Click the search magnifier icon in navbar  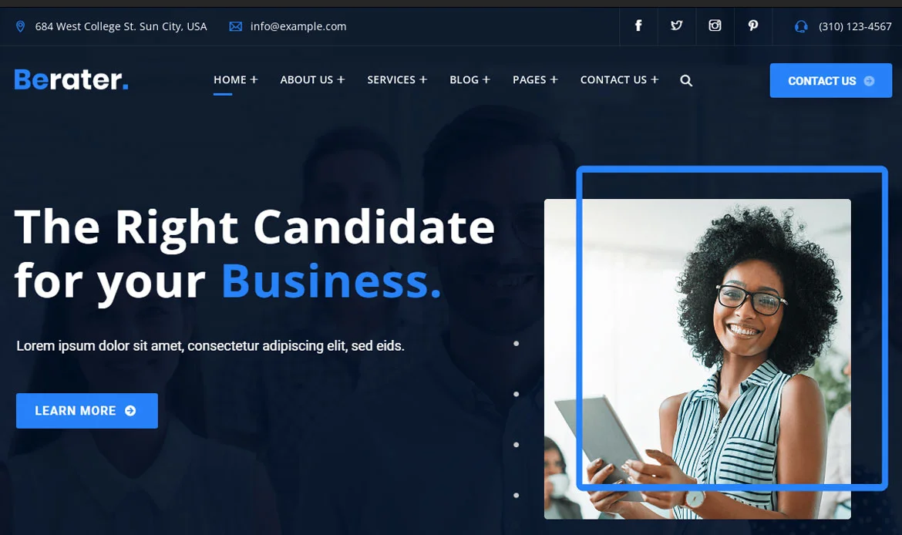point(685,80)
